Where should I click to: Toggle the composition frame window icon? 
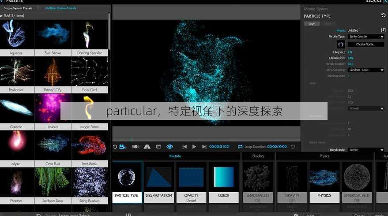[158, 146]
